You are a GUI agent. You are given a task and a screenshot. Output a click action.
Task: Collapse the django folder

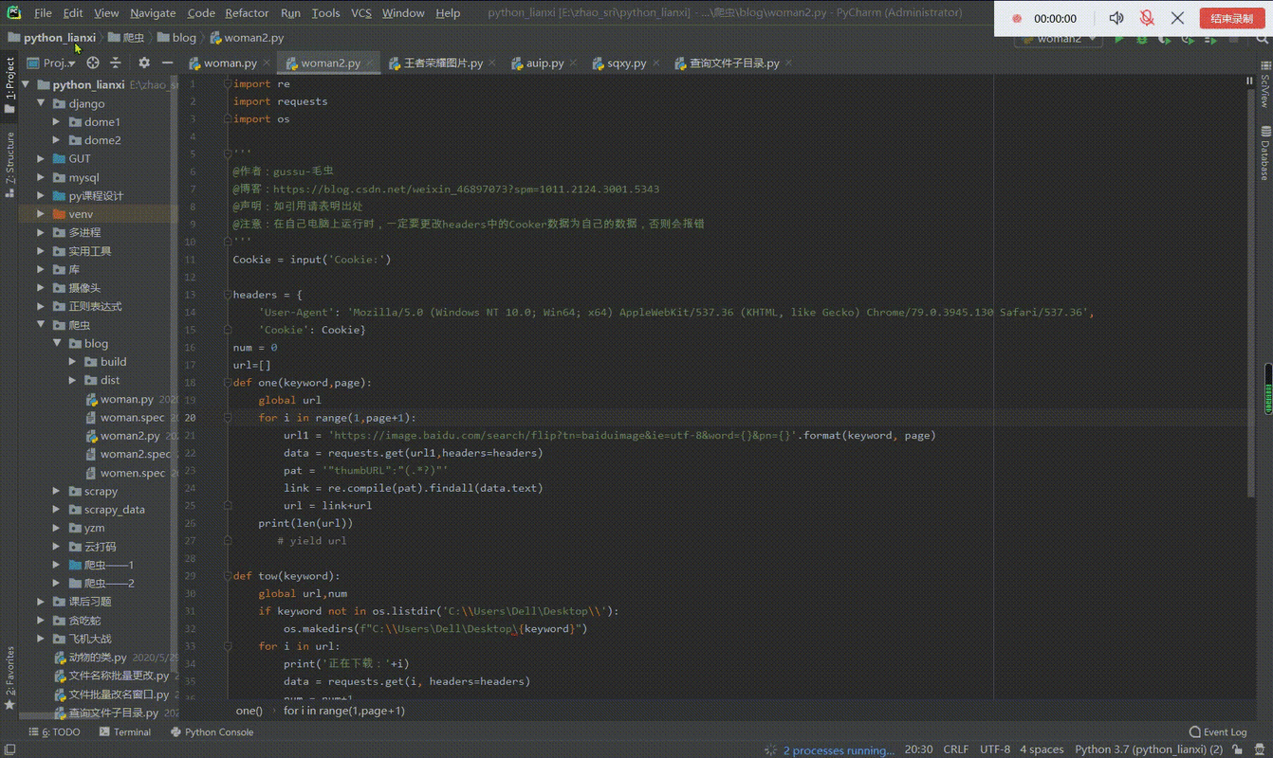[41, 103]
